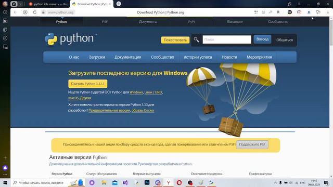
Task: Open sidebar screenshot tool icon
Action: click(5, 47)
